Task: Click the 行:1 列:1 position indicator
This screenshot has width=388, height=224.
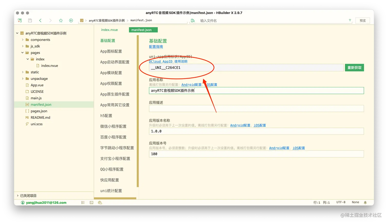Action: click(322, 202)
